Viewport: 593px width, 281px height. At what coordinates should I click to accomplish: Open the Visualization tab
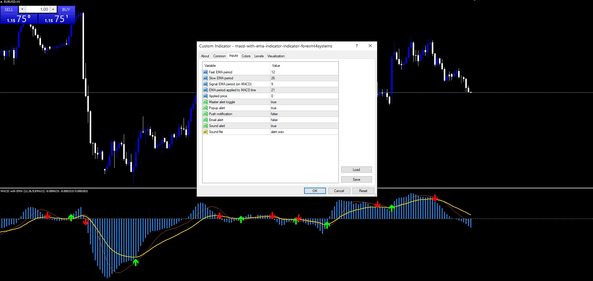pos(276,56)
